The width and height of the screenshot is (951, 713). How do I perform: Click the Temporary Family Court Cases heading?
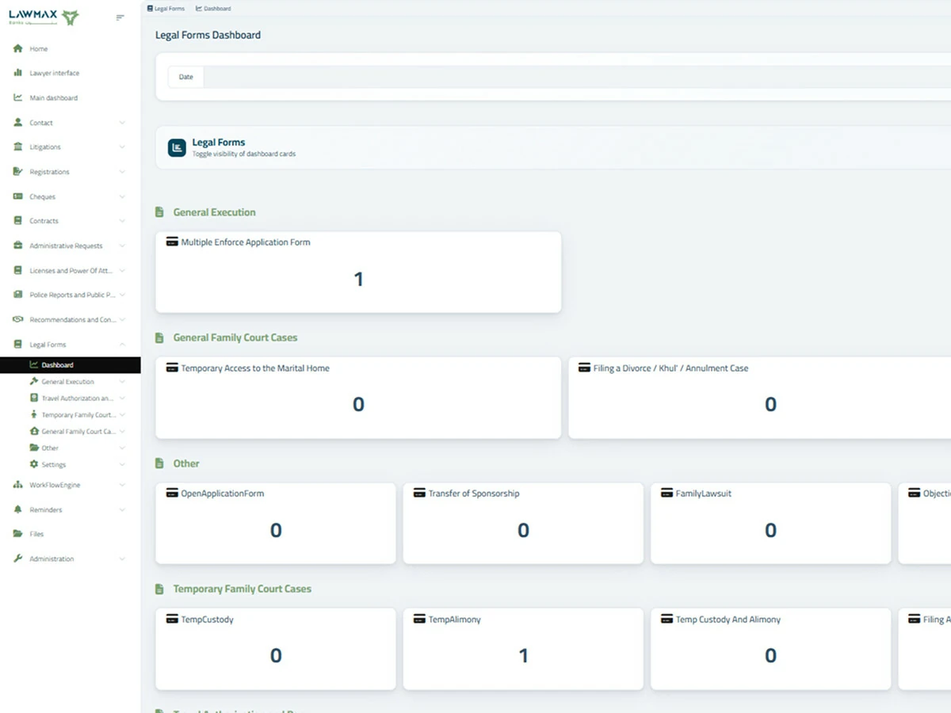[243, 589]
